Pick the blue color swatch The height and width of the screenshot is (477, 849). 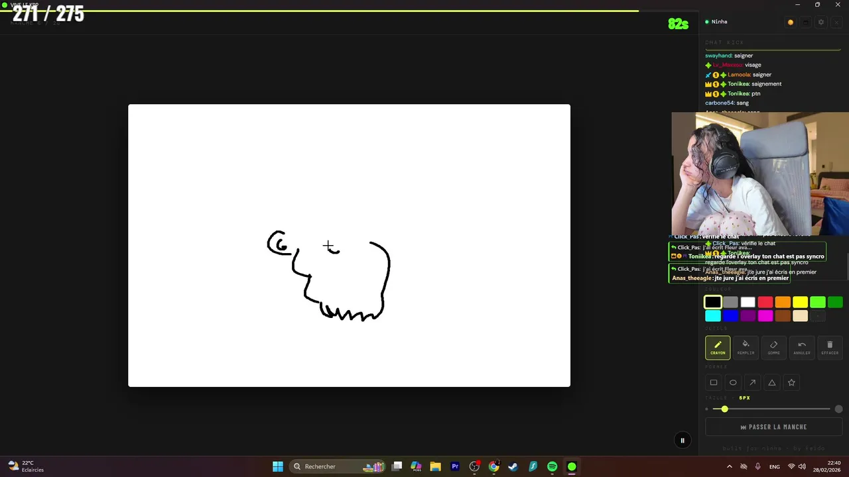(730, 316)
